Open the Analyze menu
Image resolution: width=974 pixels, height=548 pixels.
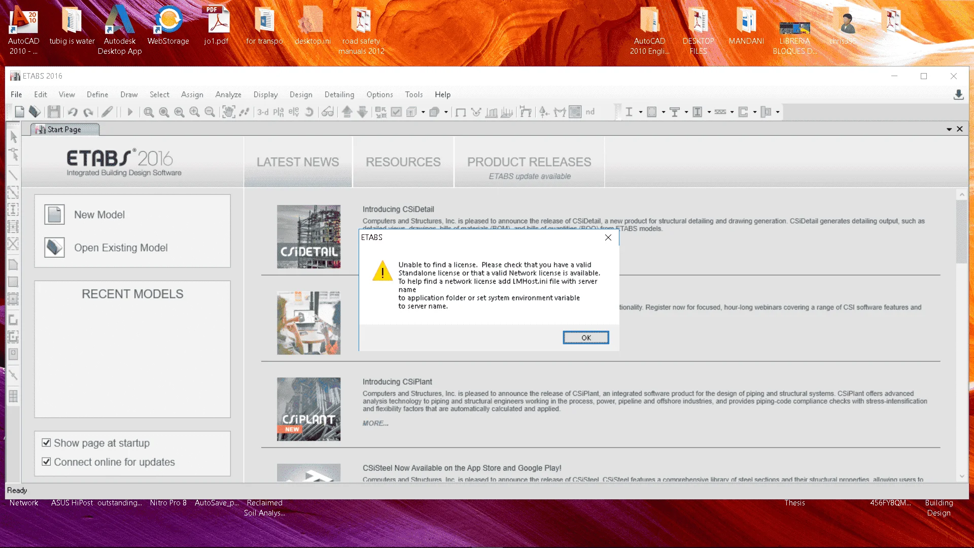point(228,95)
